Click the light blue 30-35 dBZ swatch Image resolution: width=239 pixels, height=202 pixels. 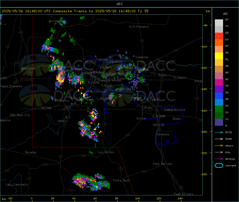[x=219, y=102]
